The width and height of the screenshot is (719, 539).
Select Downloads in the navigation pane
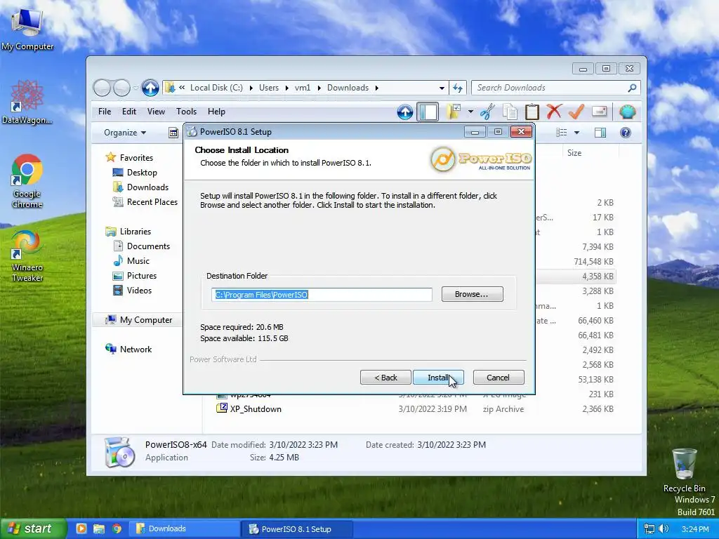click(147, 187)
